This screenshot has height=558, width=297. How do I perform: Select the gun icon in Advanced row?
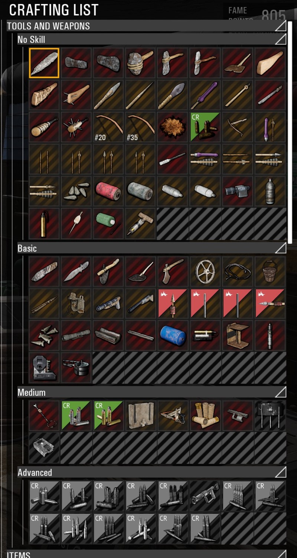pyautogui.click(x=205, y=496)
